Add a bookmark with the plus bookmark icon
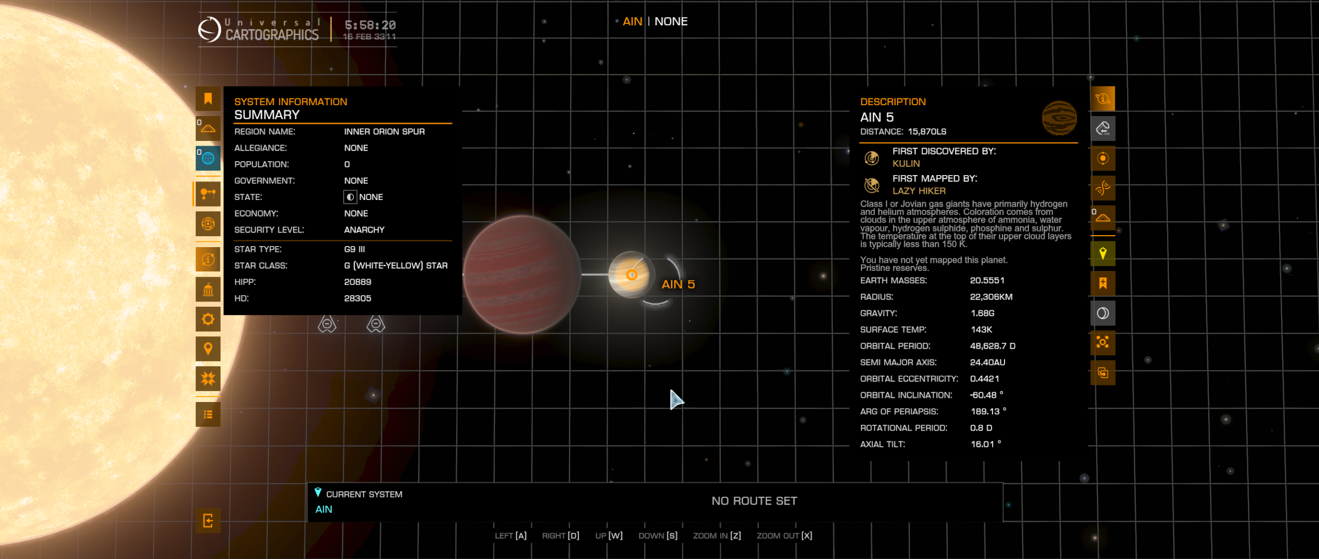1319x559 pixels. pyautogui.click(x=1103, y=283)
